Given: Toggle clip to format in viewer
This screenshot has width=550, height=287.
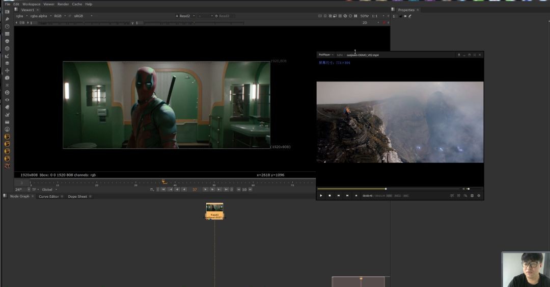Looking at the screenshot, I should [x=320, y=16].
